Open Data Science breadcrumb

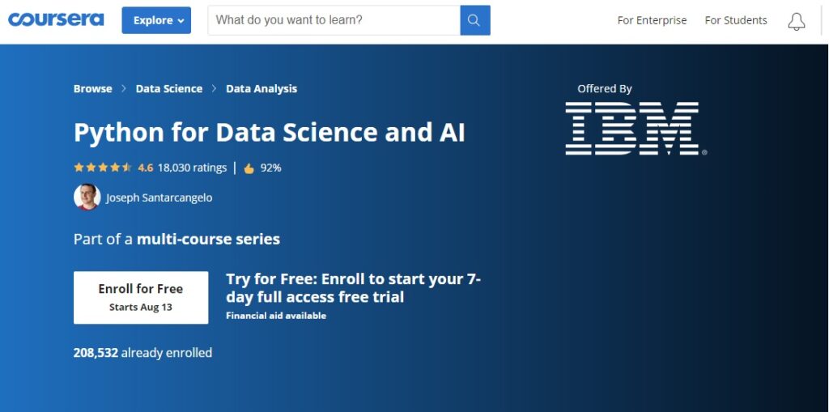(169, 89)
